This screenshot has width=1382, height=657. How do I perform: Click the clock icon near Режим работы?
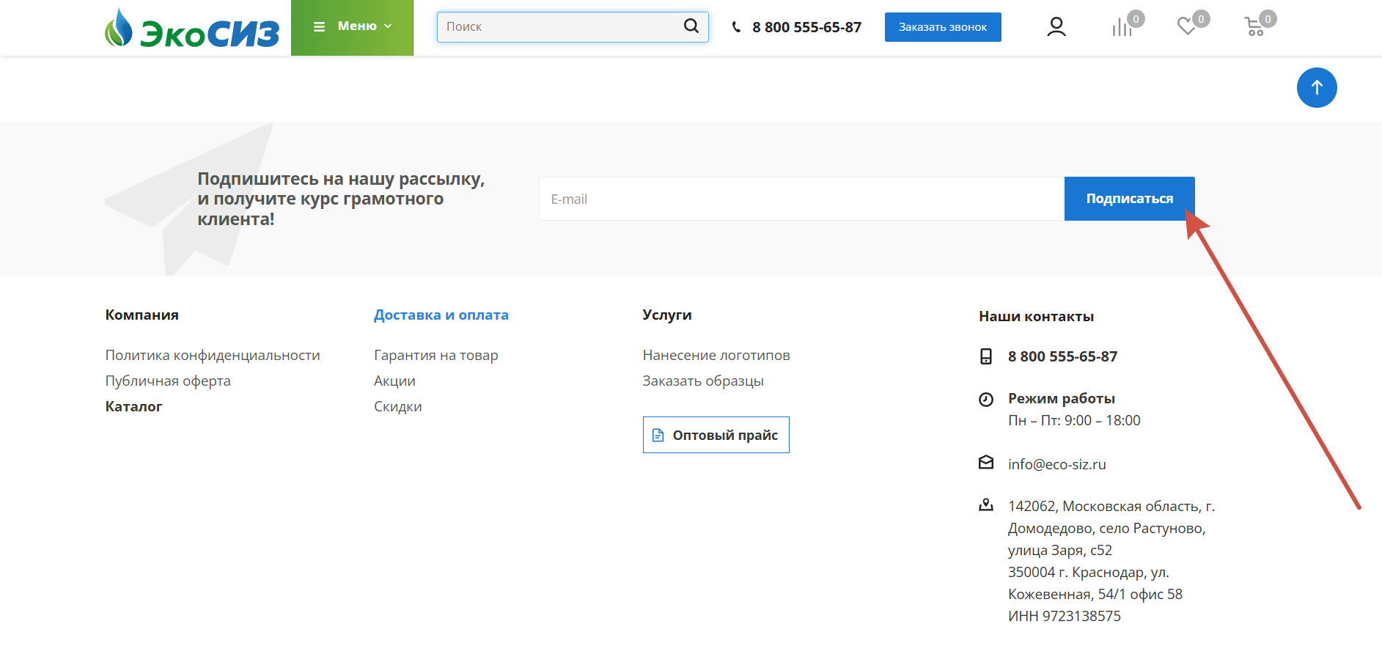(x=986, y=399)
